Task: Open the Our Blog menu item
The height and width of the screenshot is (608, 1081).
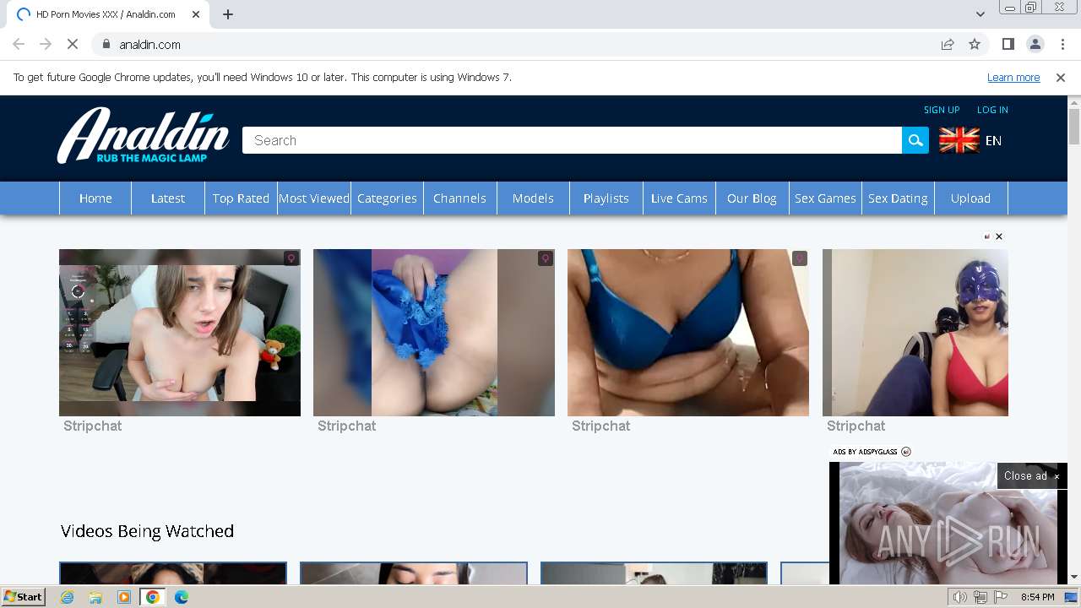Action: pos(752,198)
